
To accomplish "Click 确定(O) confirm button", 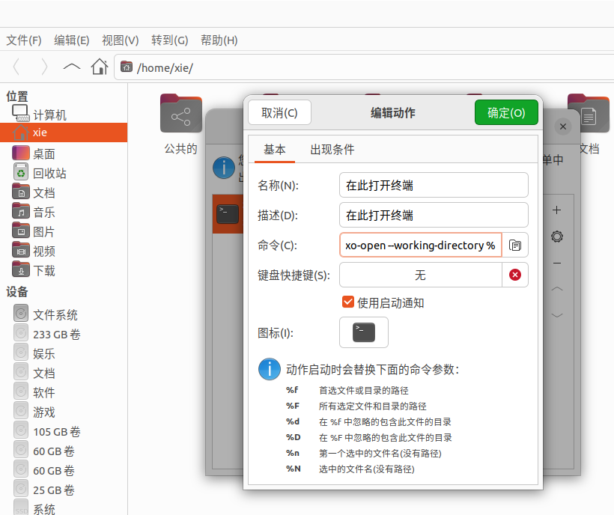I will [506, 113].
